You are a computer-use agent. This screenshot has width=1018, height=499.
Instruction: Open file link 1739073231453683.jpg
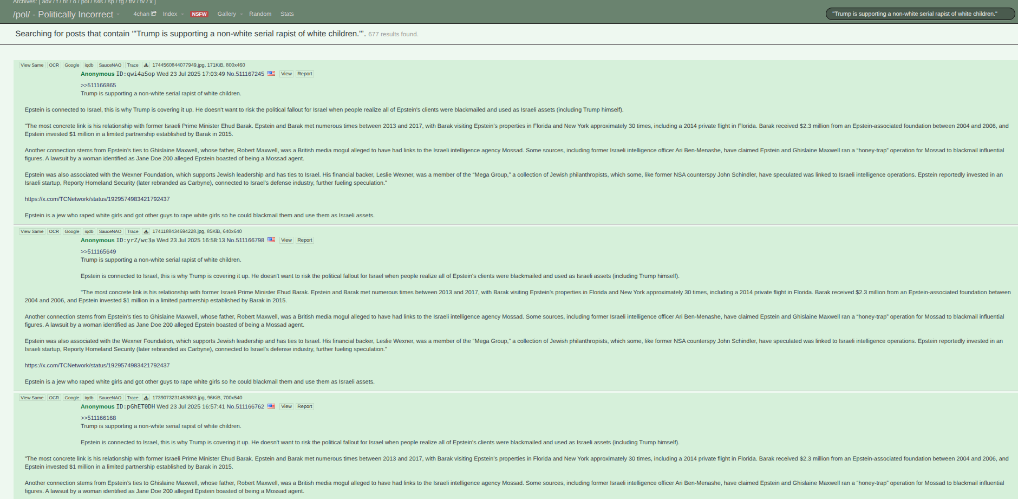(178, 398)
